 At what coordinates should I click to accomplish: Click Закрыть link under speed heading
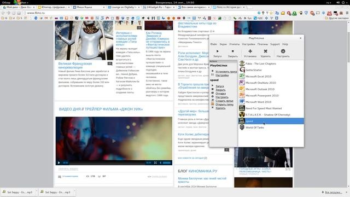point(220,90)
